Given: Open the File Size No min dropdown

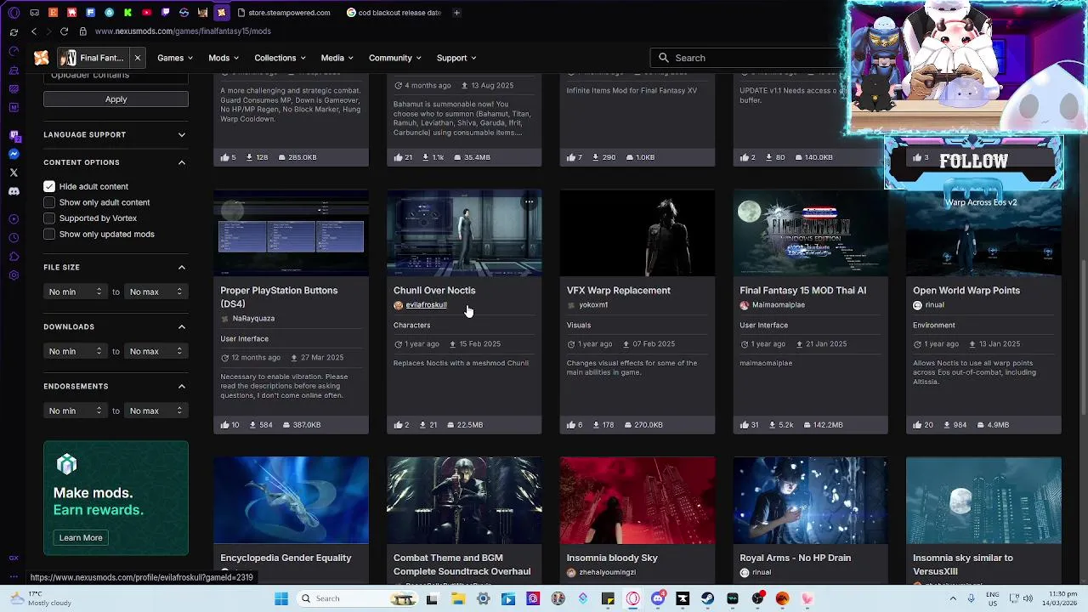Looking at the screenshot, I should click(x=76, y=292).
